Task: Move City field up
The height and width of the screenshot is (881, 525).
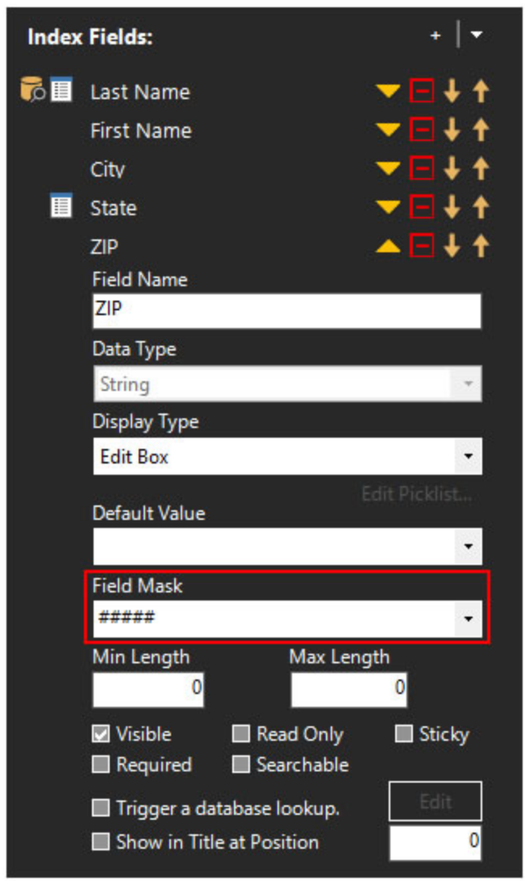Action: point(481,168)
